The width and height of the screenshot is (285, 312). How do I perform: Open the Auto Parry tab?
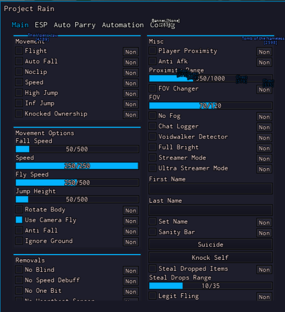75,25
